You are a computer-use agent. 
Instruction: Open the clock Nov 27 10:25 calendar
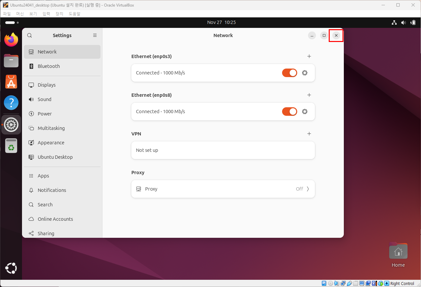pos(221,23)
